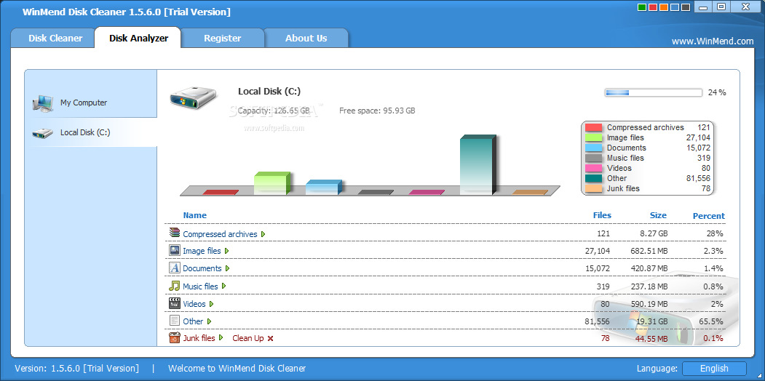The width and height of the screenshot is (765, 381).
Task: Select the dark gray skin color square
Action: click(686, 7)
